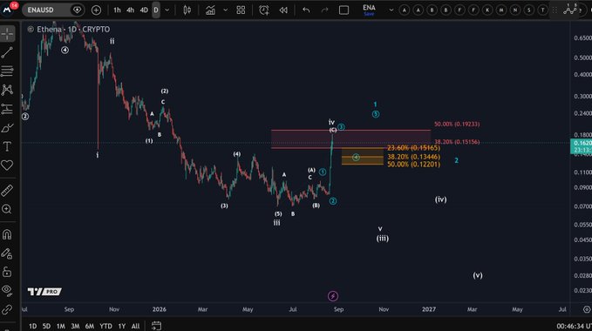Open the heart icons tool
This screenshot has width=592, height=331.
[7, 165]
